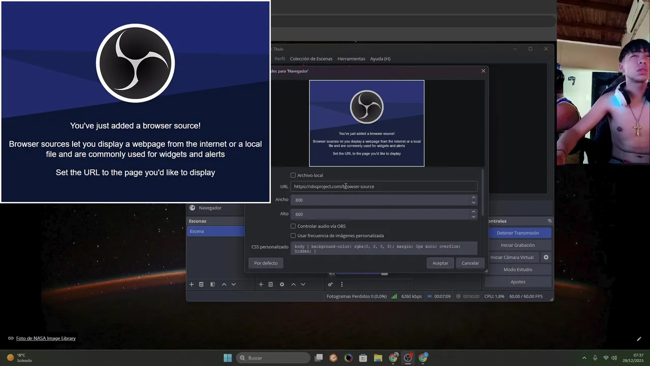Open volume settings from the system tray
Viewport: 650px width, 366px height.
(614, 358)
